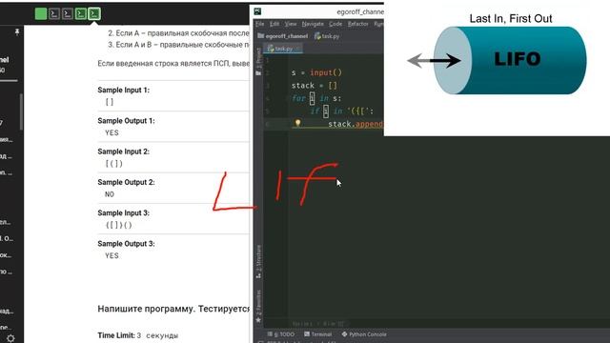Click the '([])()' sample input value
610x343 pixels.
118,225
